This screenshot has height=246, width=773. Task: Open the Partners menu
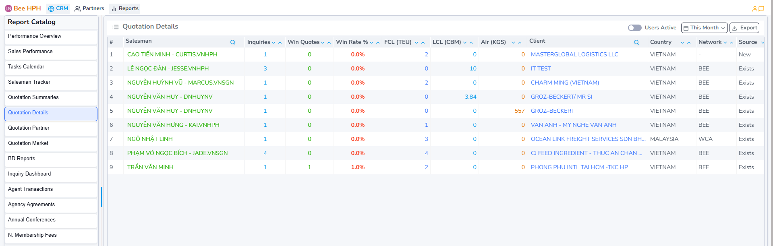tap(89, 8)
